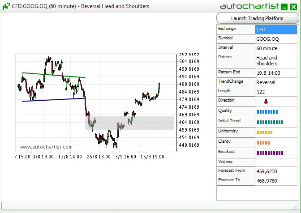Select the highlighted CFD exchange cell
Screen dimensions: 301x213
[x=275, y=30]
